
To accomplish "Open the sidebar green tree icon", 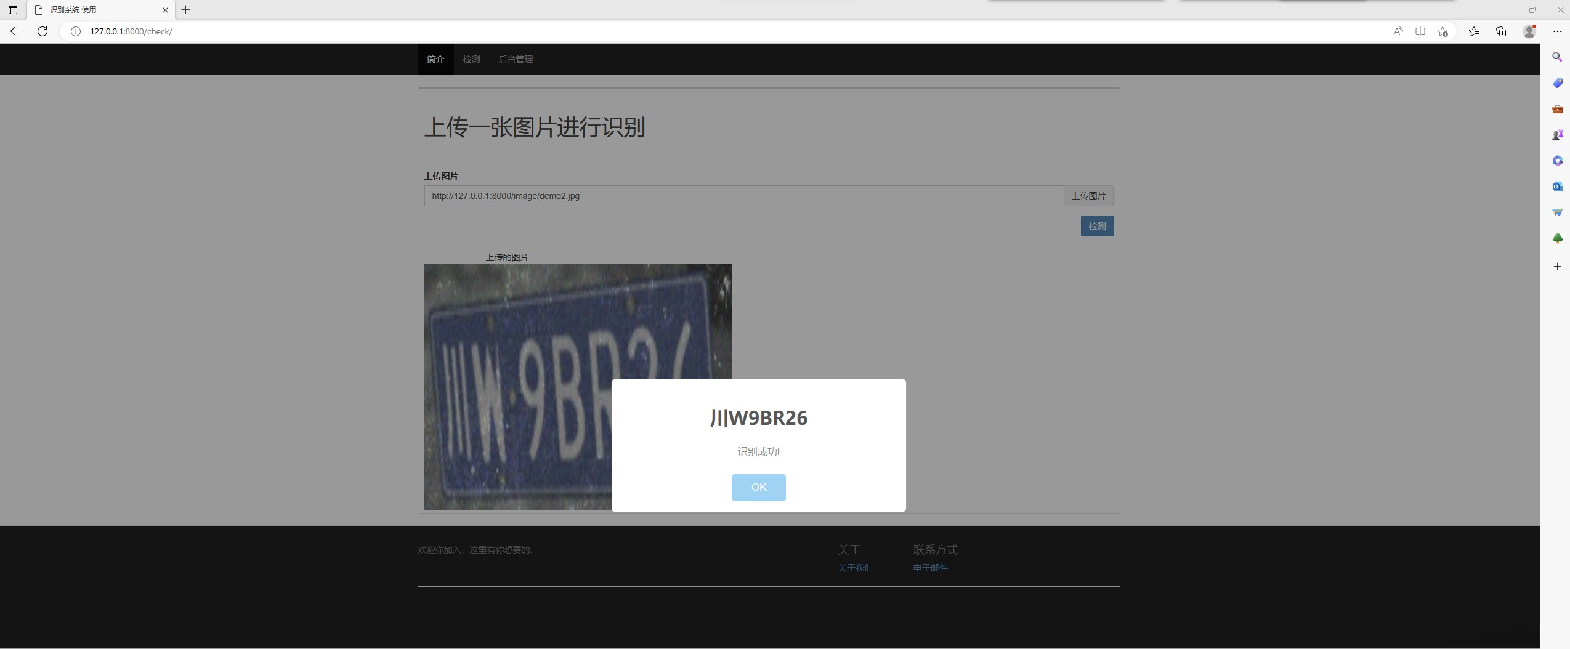I will point(1557,238).
